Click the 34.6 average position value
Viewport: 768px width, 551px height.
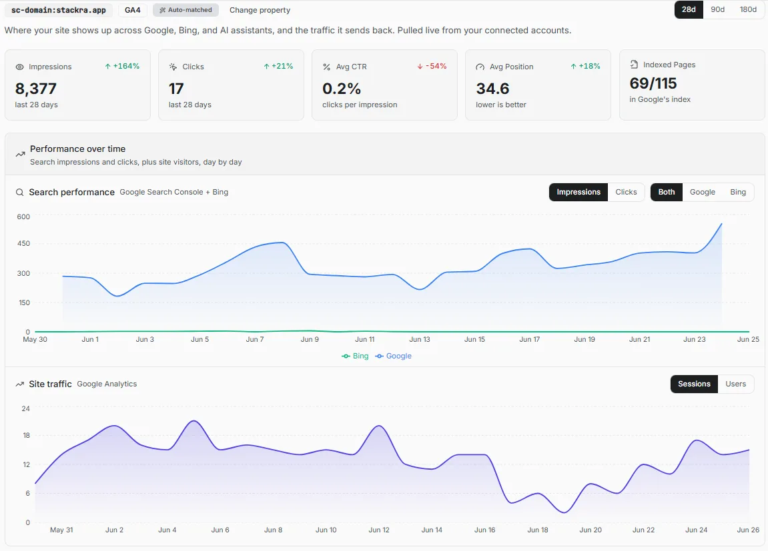point(492,89)
